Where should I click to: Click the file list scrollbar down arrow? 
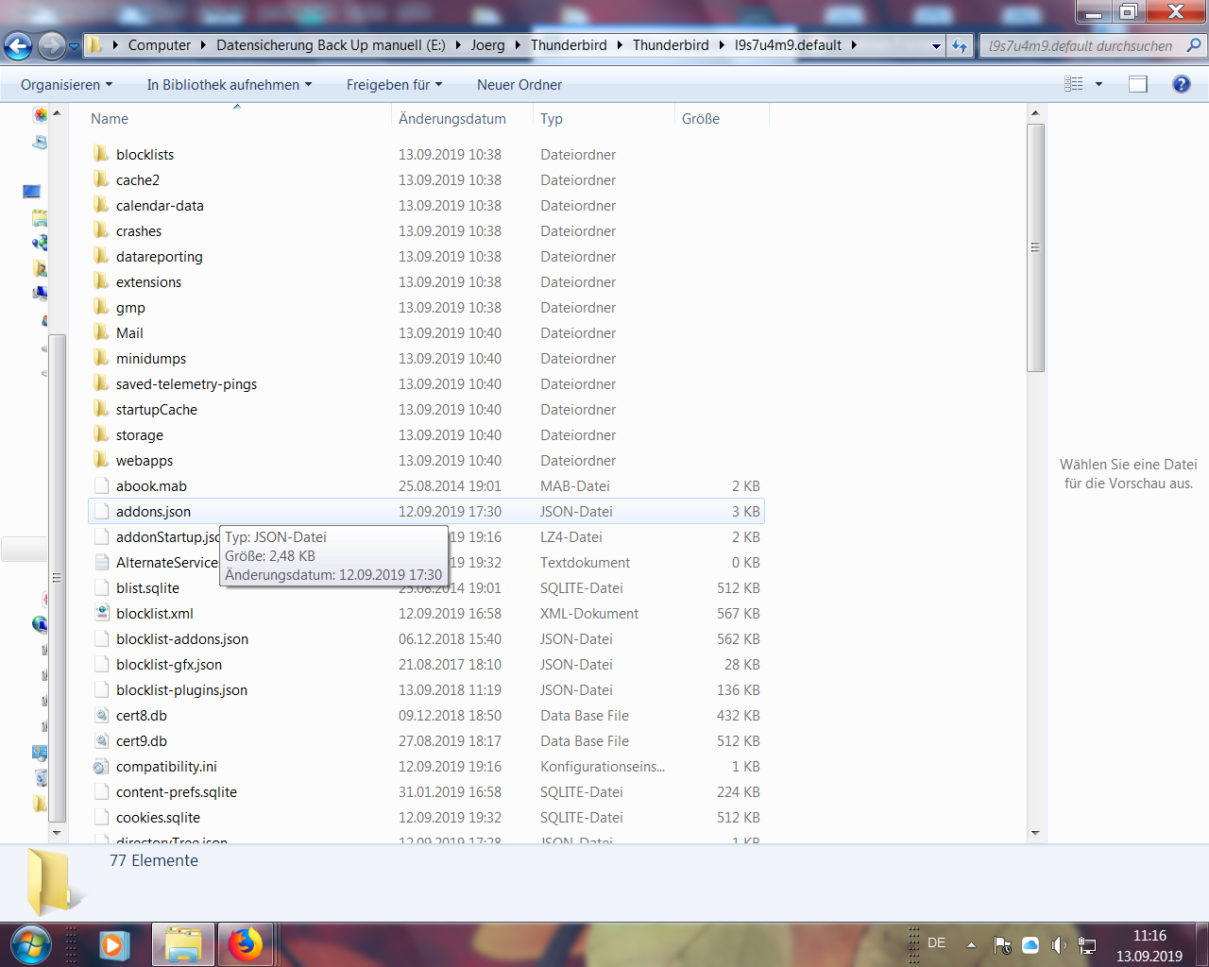click(1035, 833)
